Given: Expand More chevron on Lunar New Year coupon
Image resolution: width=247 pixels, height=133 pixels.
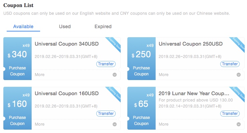Looking at the screenshot, I should [x=239, y=124].
